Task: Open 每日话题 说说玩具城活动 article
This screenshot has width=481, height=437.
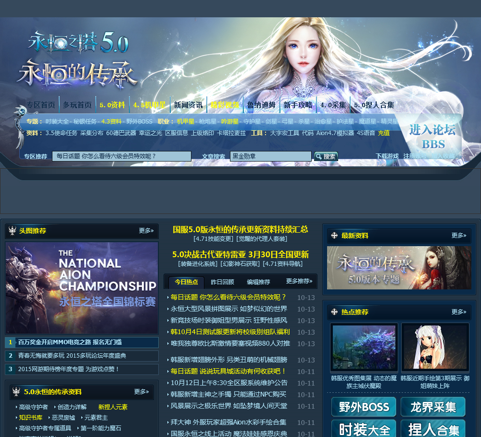Action: (x=228, y=371)
